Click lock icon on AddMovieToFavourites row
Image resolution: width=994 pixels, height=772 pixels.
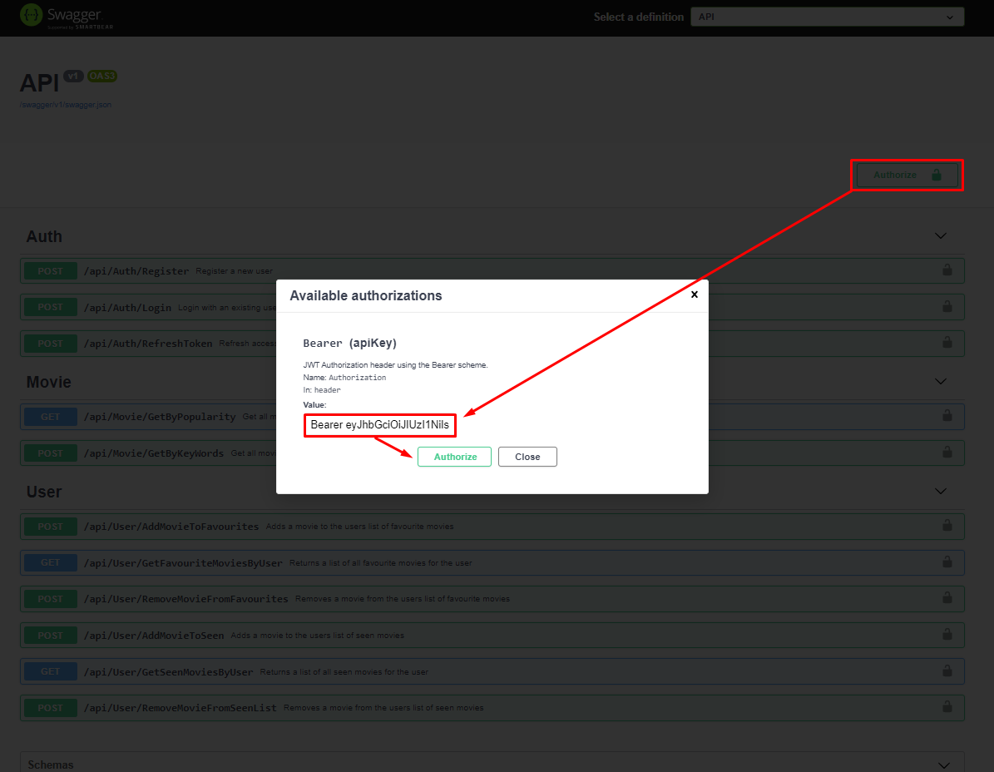click(x=947, y=526)
